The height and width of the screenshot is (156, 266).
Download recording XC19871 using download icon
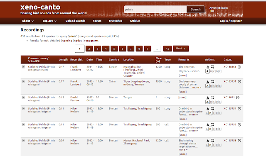tap(208, 97)
